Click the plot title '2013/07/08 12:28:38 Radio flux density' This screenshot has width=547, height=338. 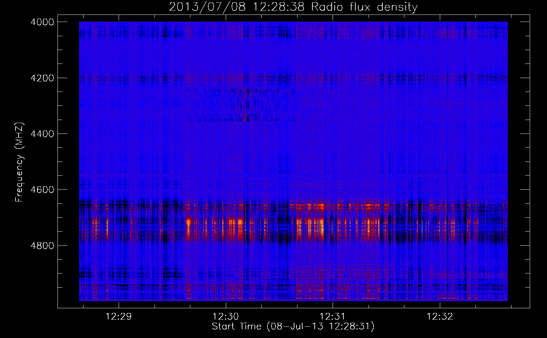[x=293, y=7]
